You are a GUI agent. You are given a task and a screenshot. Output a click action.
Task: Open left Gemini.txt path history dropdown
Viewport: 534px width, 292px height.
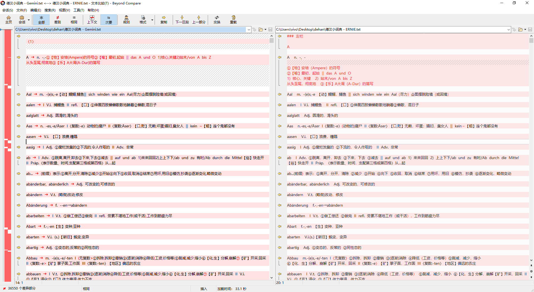(249, 29)
